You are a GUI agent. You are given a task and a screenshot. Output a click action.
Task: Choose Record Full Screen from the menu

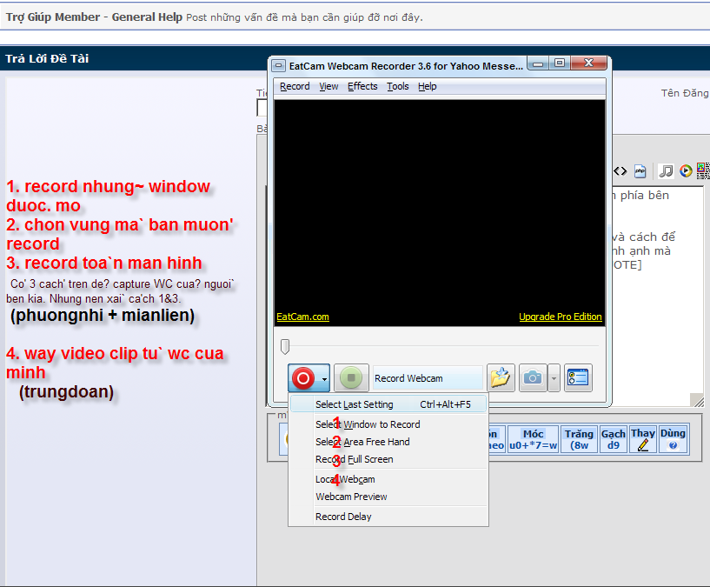click(355, 459)
